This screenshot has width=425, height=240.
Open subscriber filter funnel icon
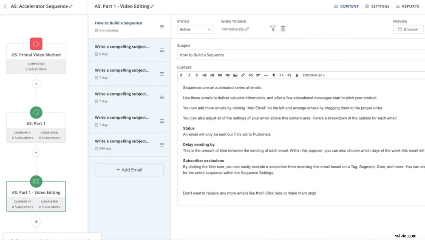273,28
